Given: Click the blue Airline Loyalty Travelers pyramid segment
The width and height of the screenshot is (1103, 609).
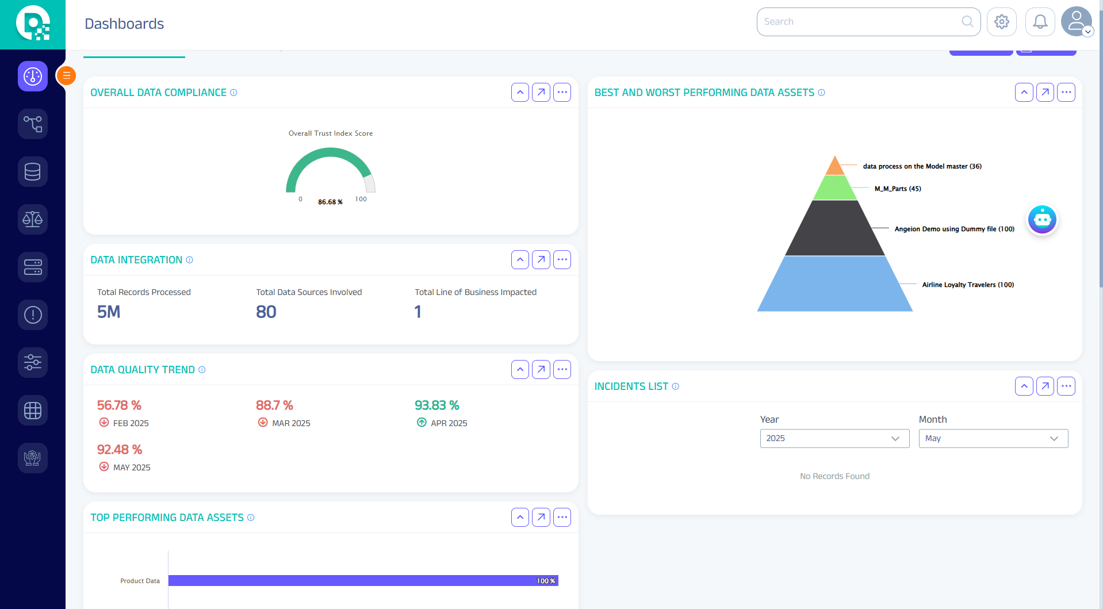Looking at the screenshot, I should [834, 285].
